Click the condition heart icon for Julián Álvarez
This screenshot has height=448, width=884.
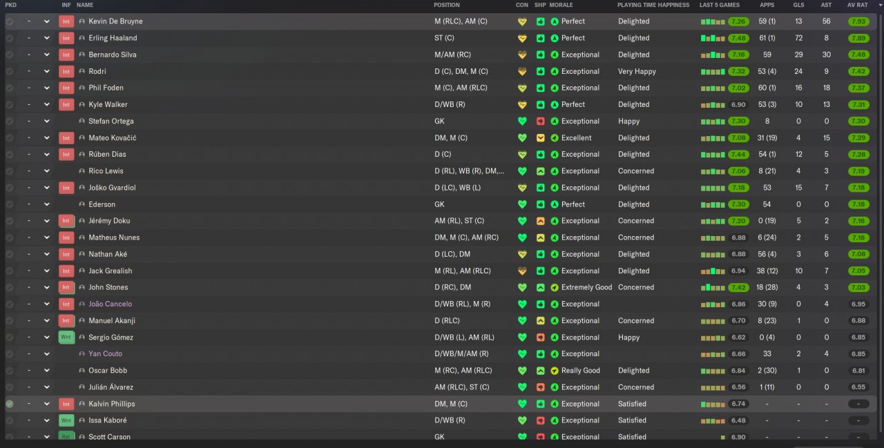pos(522,387)
